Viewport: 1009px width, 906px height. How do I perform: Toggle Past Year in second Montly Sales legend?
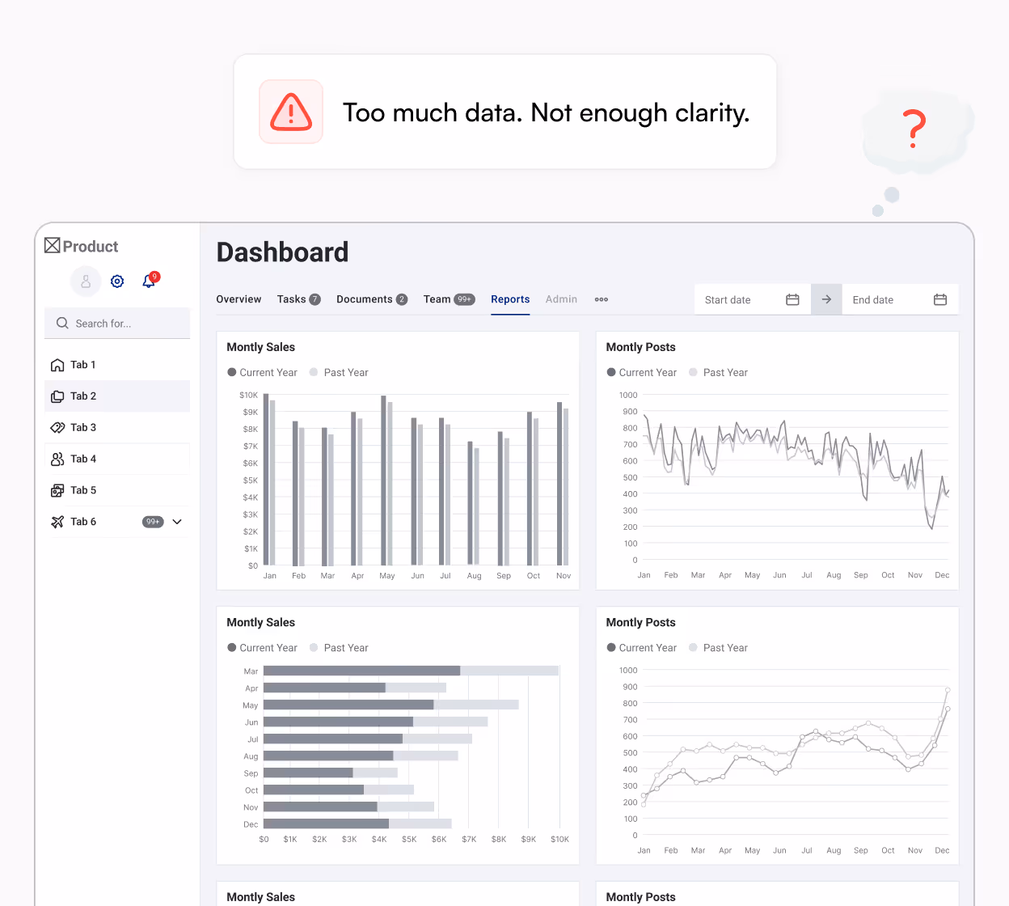click(x=339, y=648)
